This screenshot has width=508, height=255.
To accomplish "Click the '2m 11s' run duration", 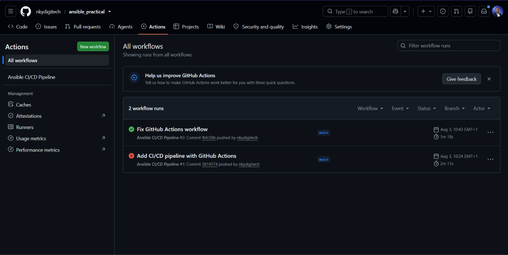I will 447,164.
